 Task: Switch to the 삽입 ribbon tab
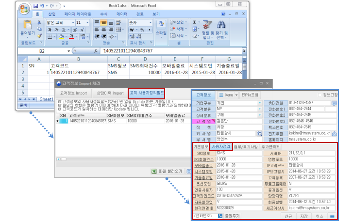(x=52, y=14)
